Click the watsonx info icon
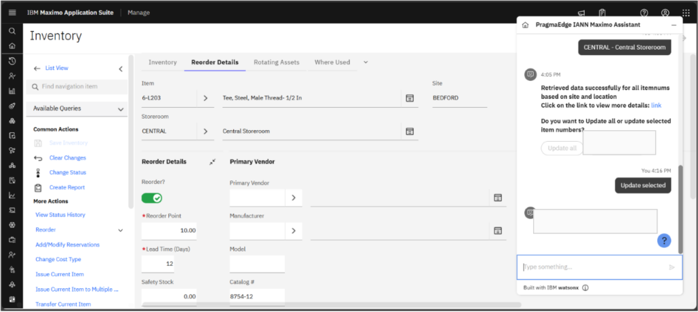The width and height of the screenshot is (698, 312). click(x=586, y=287)
